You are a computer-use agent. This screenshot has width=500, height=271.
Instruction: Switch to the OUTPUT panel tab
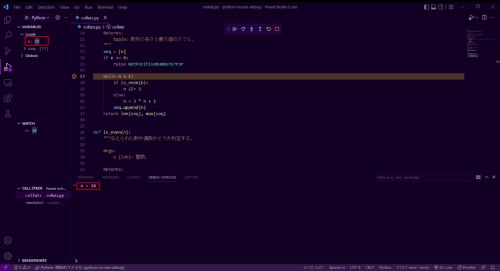tap(134, 178)
